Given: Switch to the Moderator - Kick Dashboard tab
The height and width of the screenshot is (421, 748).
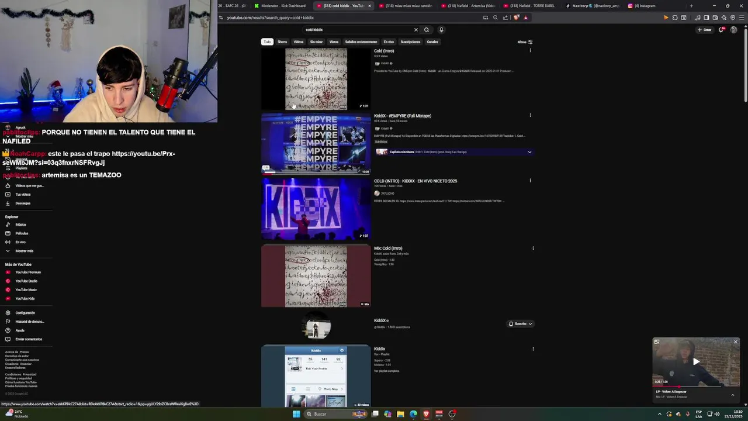Looking at the screenshot, I should (280, 6).
